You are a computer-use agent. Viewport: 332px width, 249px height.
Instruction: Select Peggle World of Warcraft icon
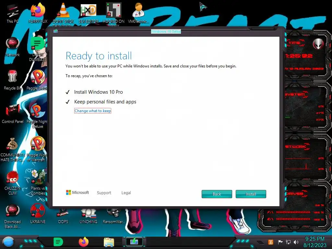[37, 149]
